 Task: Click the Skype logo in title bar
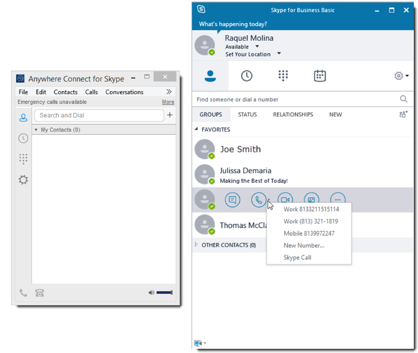pos(201,9)
